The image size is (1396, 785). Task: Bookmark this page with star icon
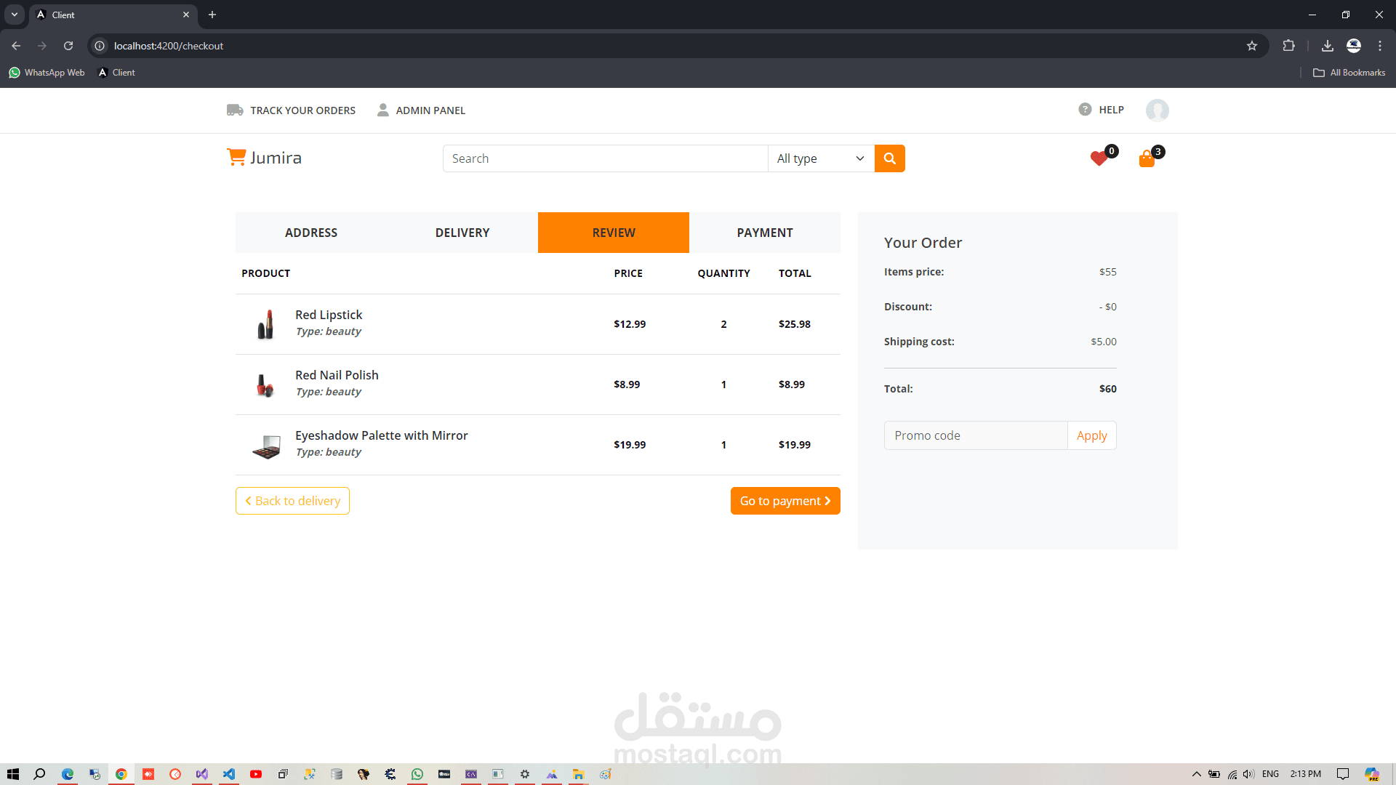coord(1251,46)
